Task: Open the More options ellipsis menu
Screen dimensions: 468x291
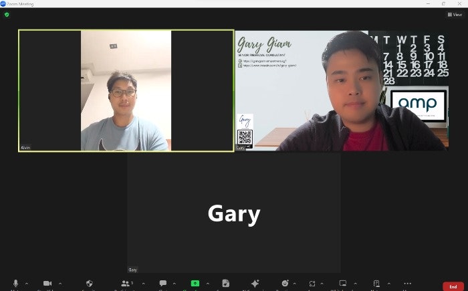Action: (407, 284)
